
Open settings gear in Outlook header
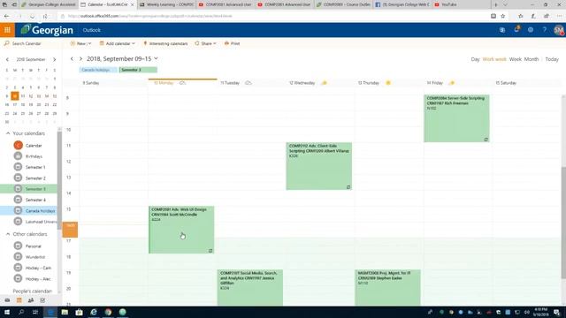point(531,30)
